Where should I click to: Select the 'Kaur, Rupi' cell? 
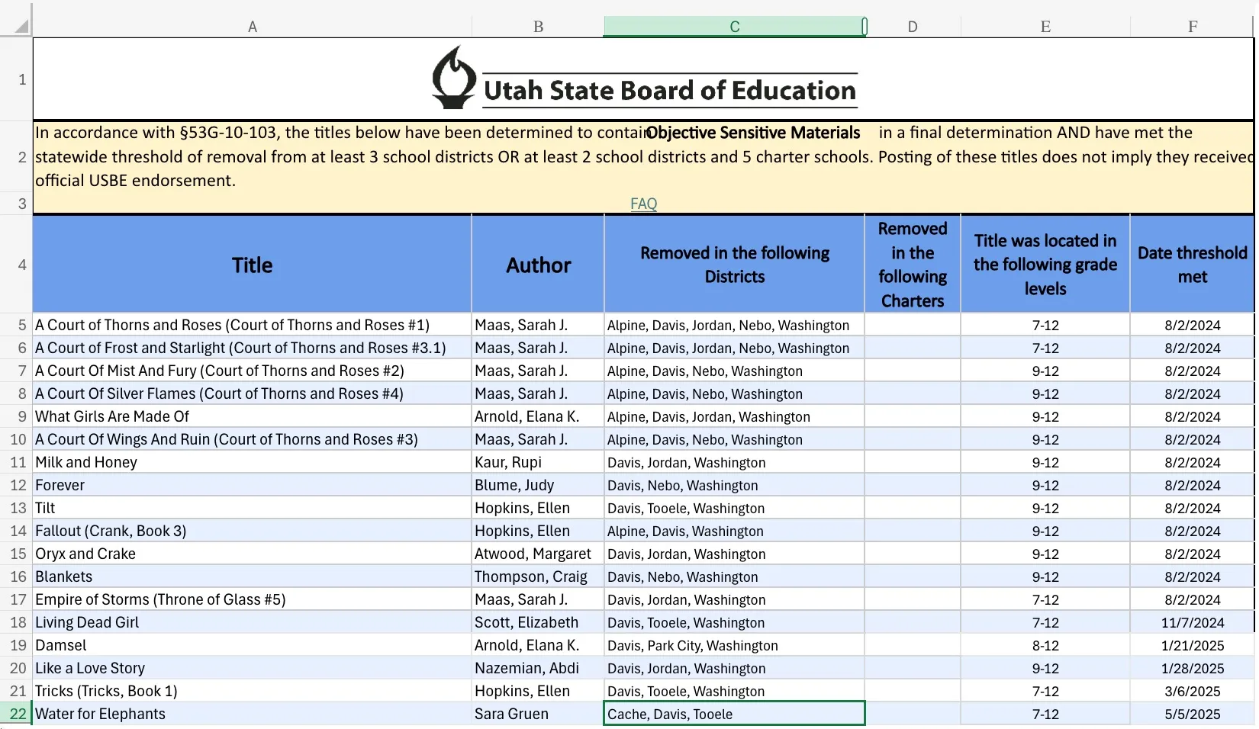[538, 462]
